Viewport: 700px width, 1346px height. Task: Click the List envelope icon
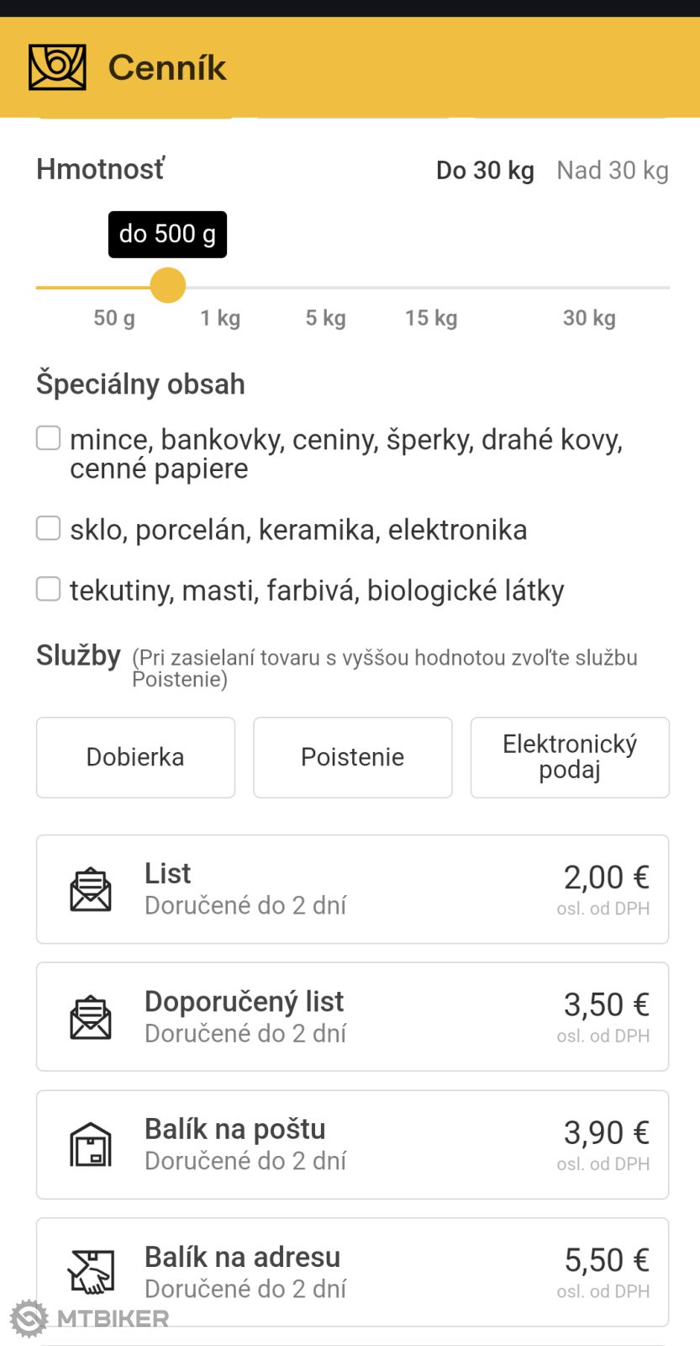click(91, 889)
